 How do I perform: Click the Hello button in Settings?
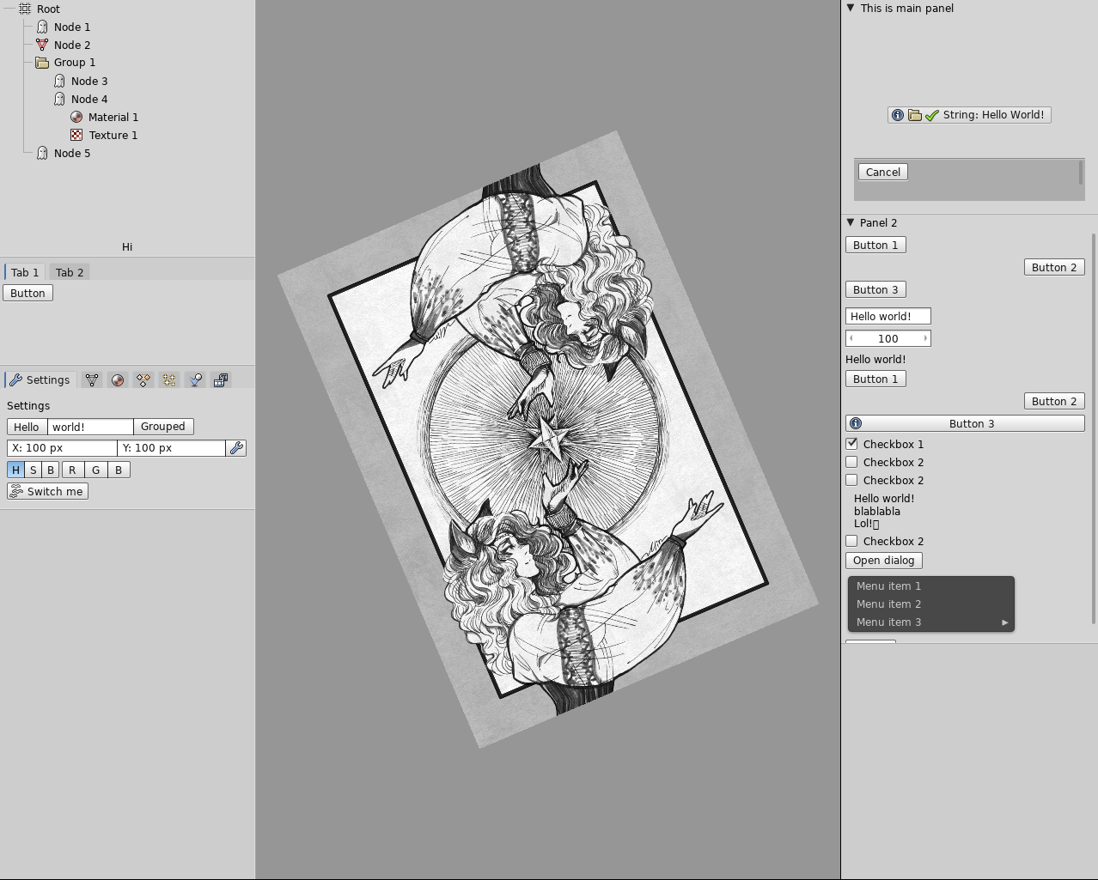pos(27,427)
